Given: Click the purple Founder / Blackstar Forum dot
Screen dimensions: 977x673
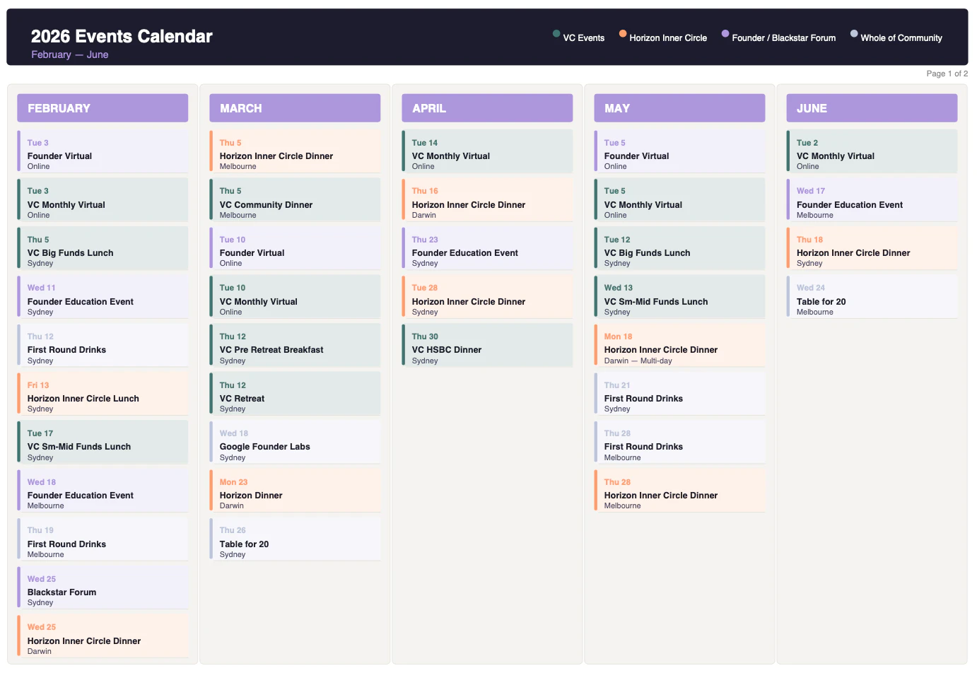Looking at the screenshot, I should tap(725, 33).
